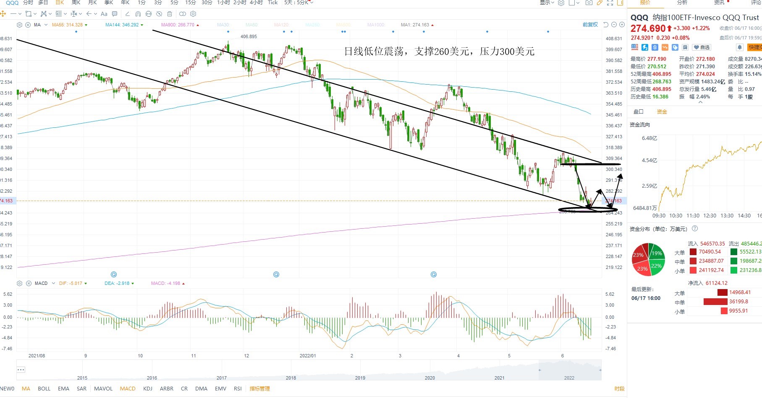This screenshot has width=762, height=398.
Task: Open 指标管理 indicator management
Action: click(259, 388)
